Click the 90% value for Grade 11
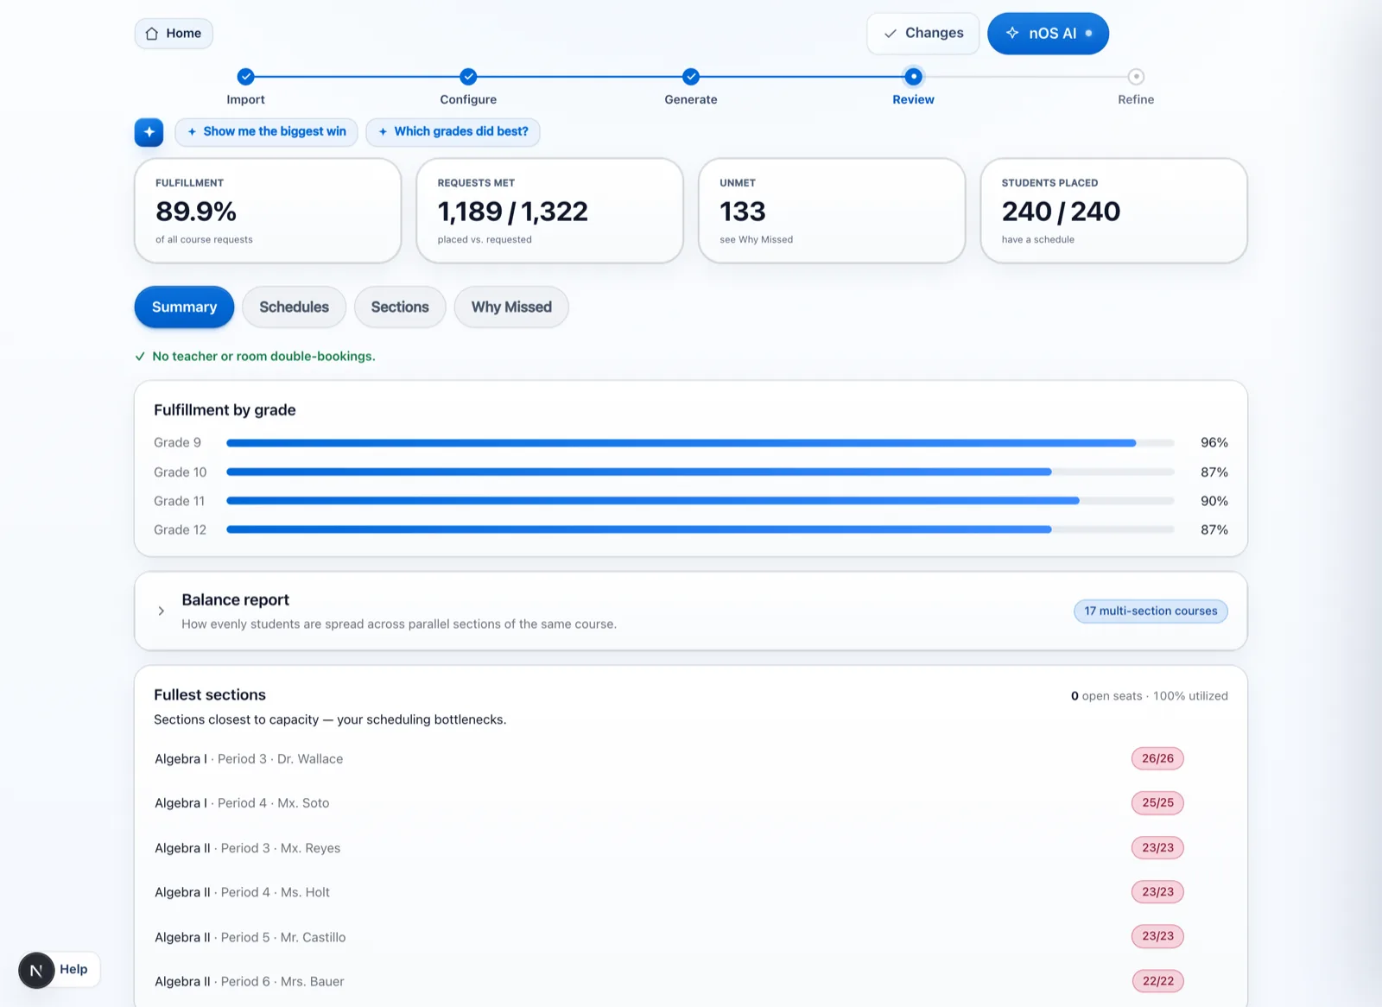The image size is (1382, 1007). click(1214, 501)
